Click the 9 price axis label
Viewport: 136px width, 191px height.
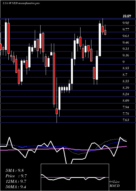[x=123, y=62]
